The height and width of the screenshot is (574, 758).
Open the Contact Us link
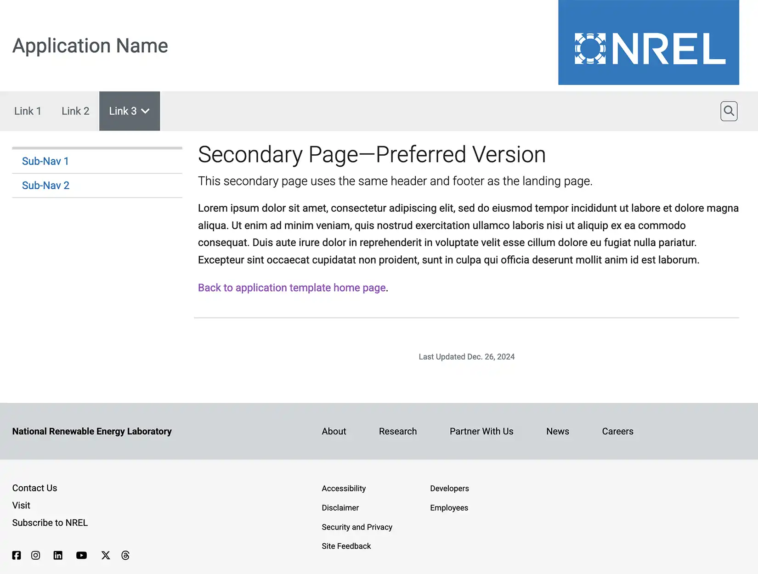34,488
